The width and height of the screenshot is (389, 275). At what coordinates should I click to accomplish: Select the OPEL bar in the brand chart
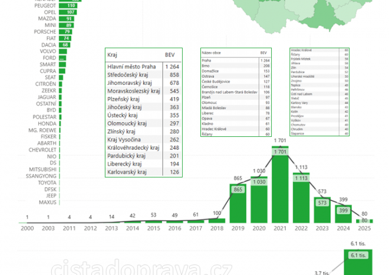[x=68, y=12]
